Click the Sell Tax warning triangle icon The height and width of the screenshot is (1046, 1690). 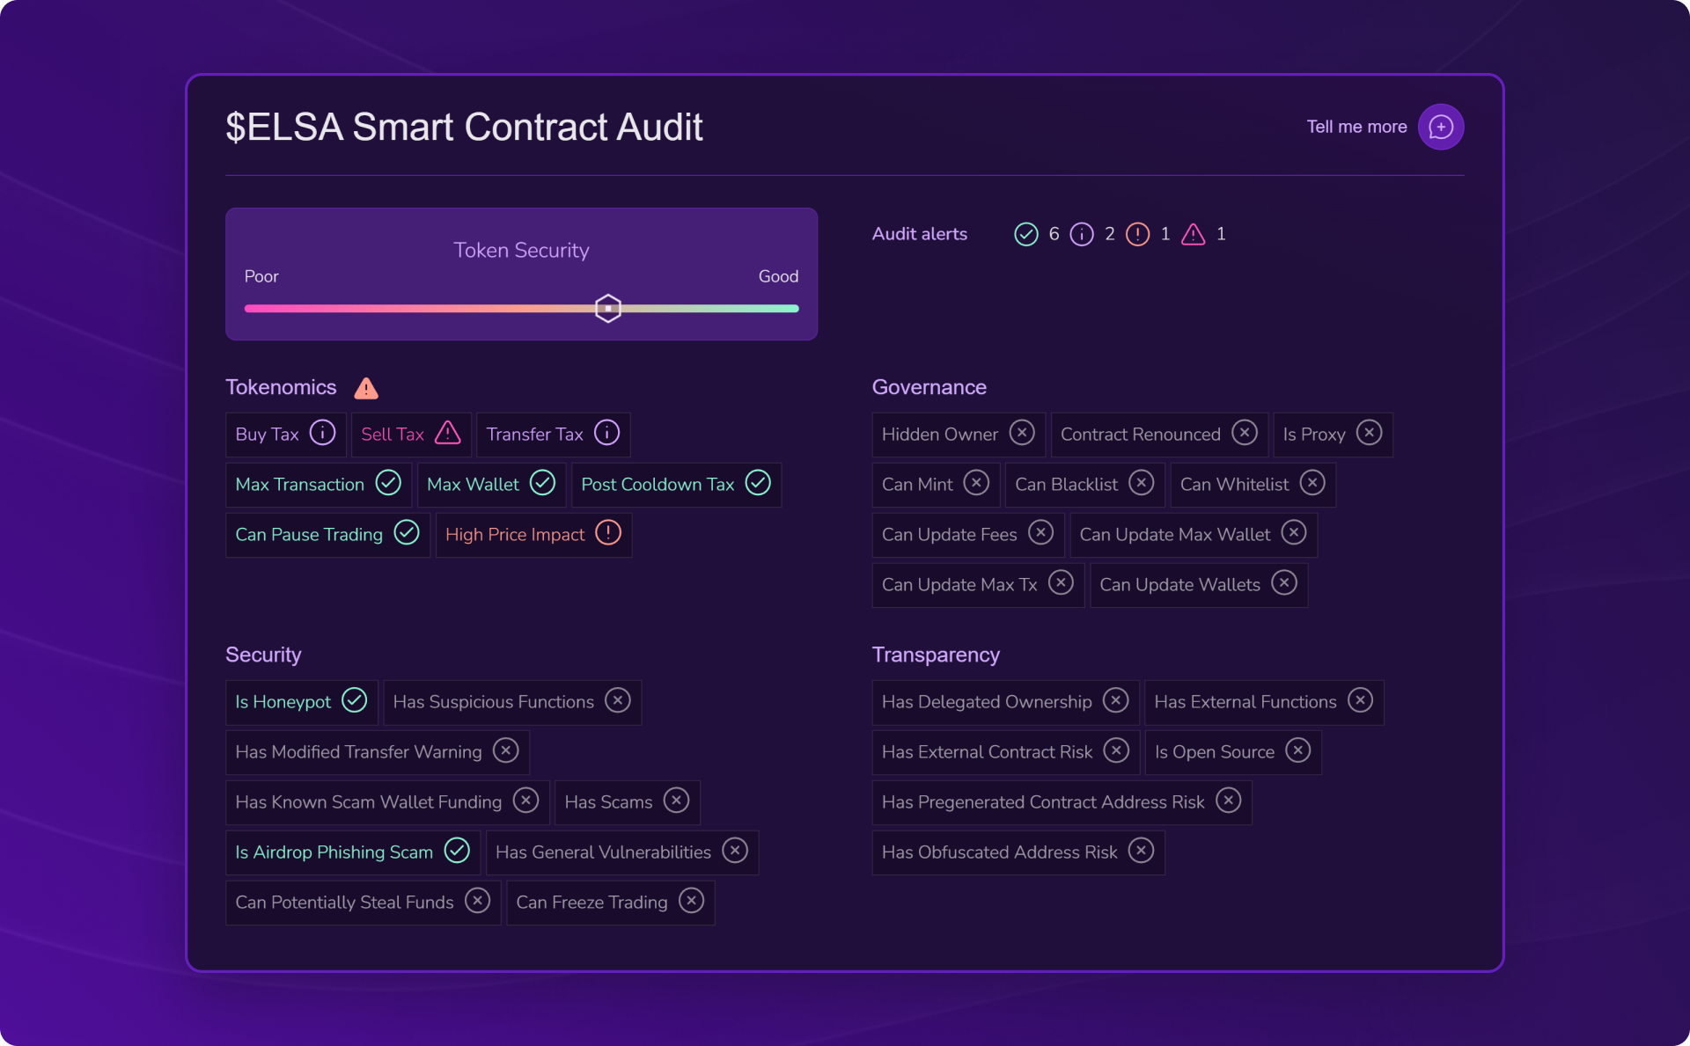(x=447, y=433)
